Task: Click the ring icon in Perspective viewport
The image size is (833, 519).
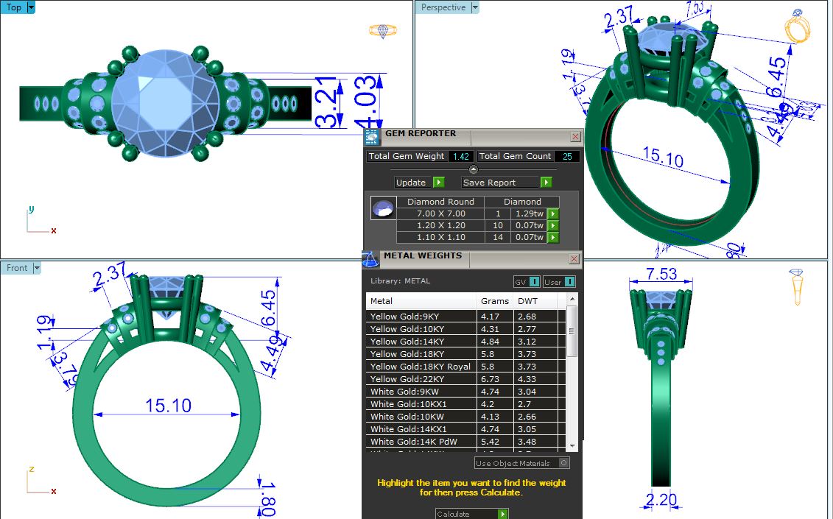Action: [798, 28]
